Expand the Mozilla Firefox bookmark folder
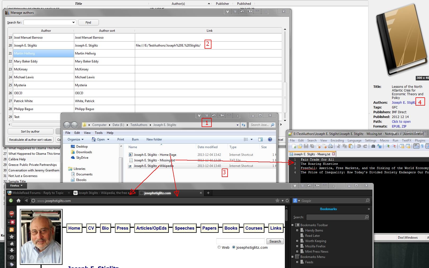Image resolution: width=429 pixels, height=268 pixels. (x=297, y=246)
